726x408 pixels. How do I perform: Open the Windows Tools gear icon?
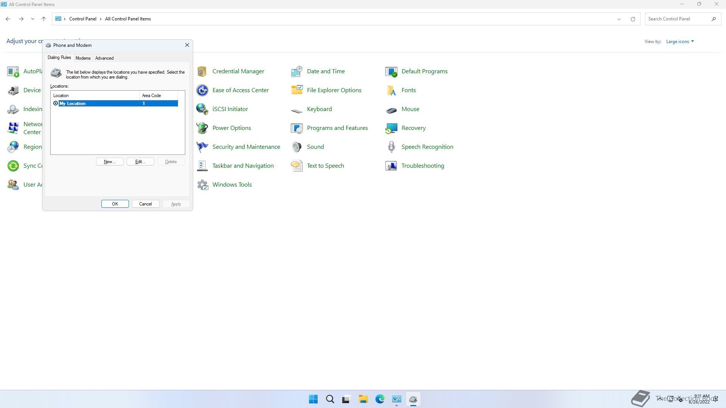tap(202, 185)
